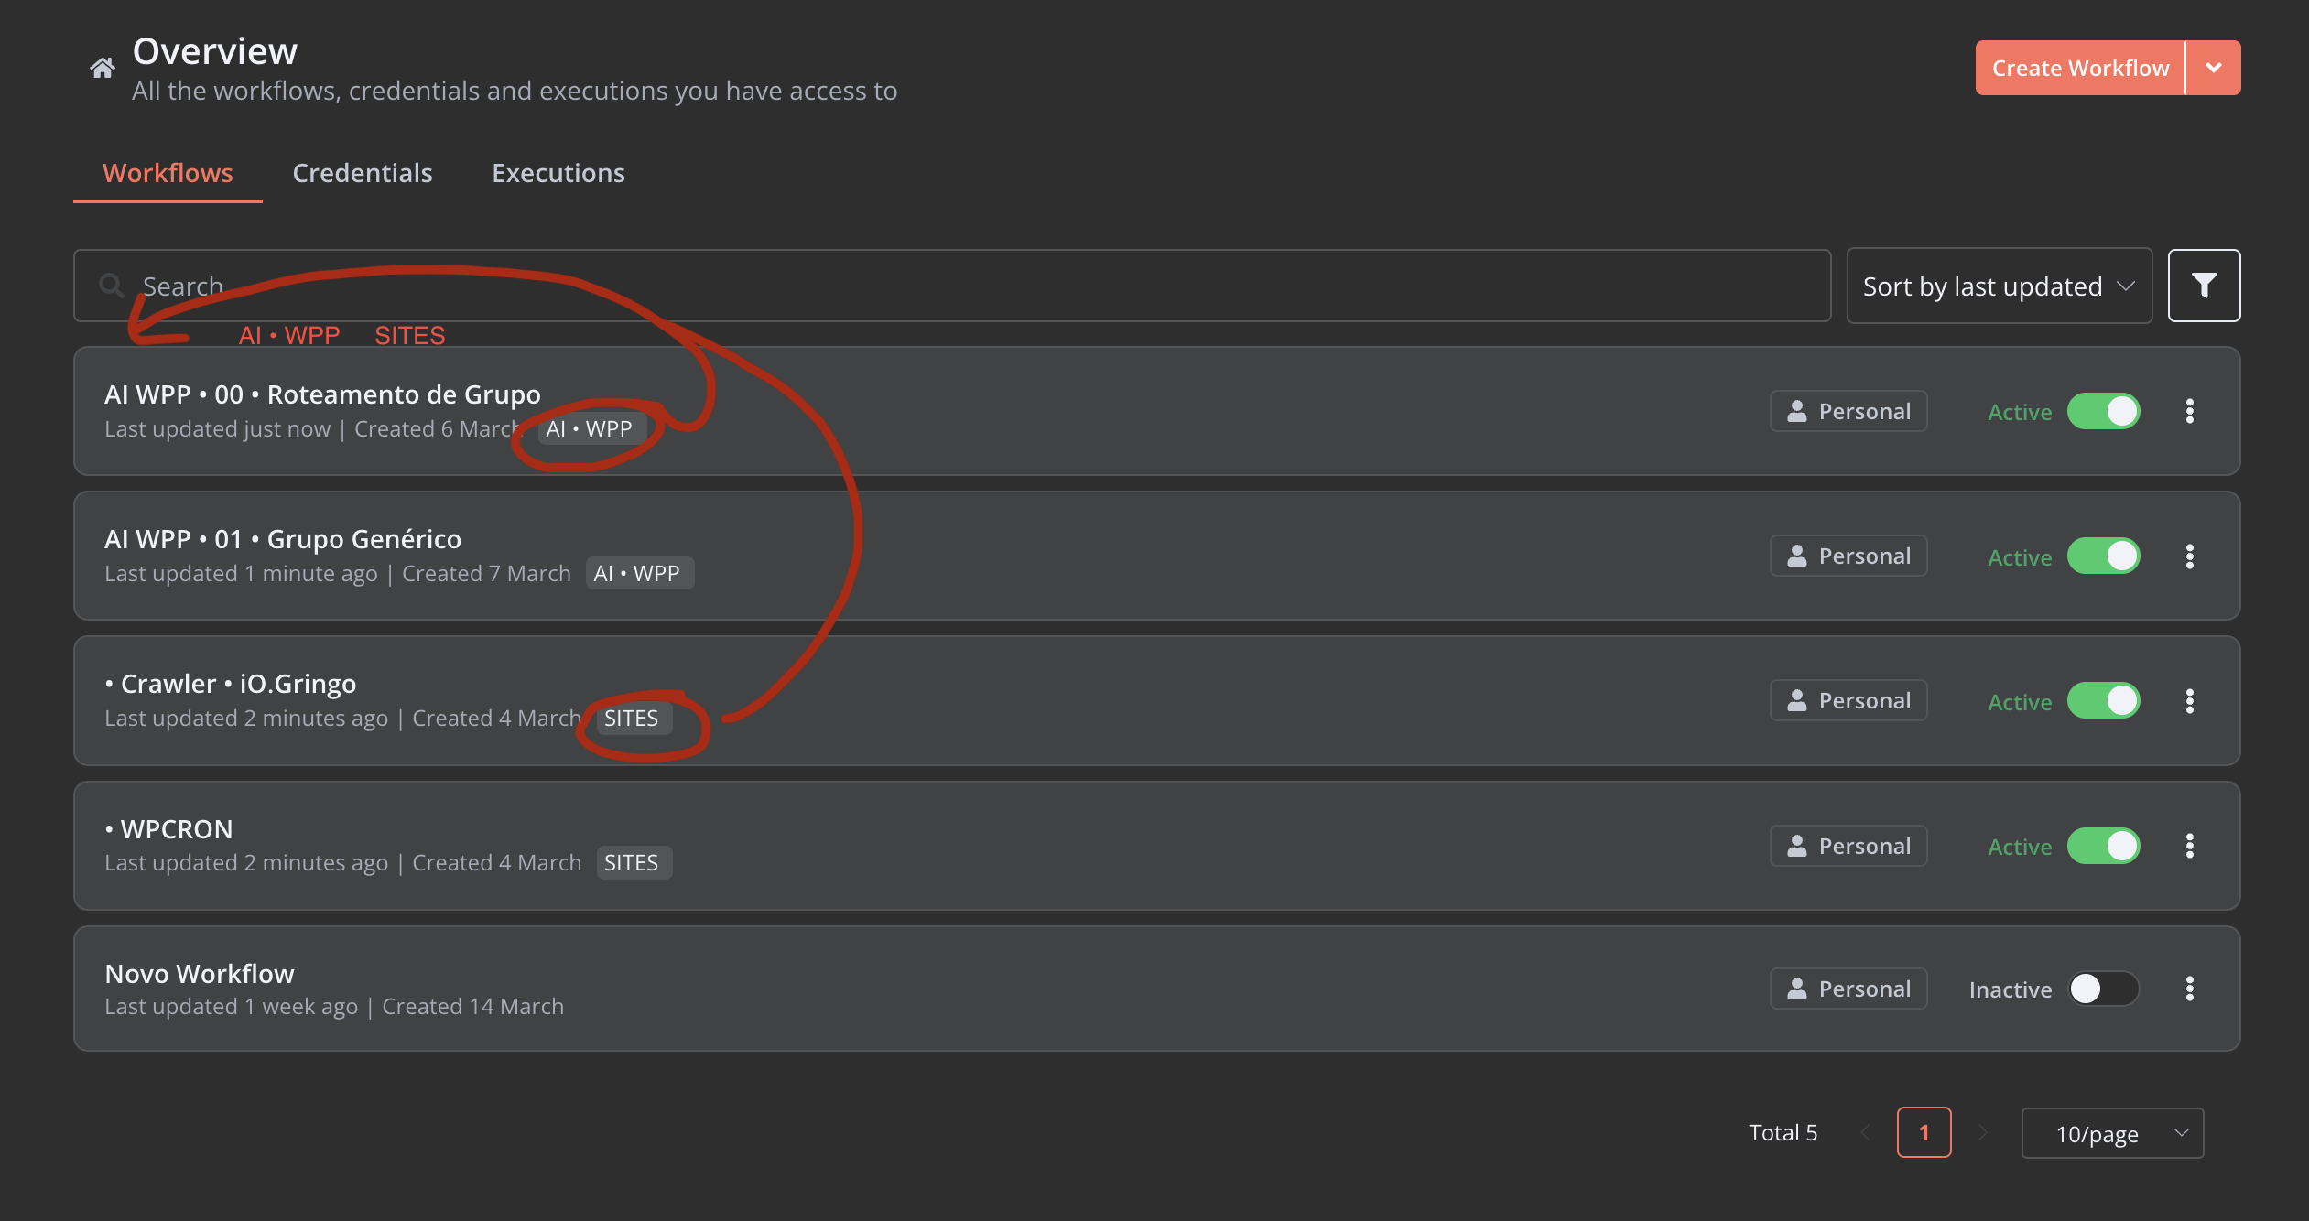Click Inactive label on Novo Workflow

(2011, 989)
